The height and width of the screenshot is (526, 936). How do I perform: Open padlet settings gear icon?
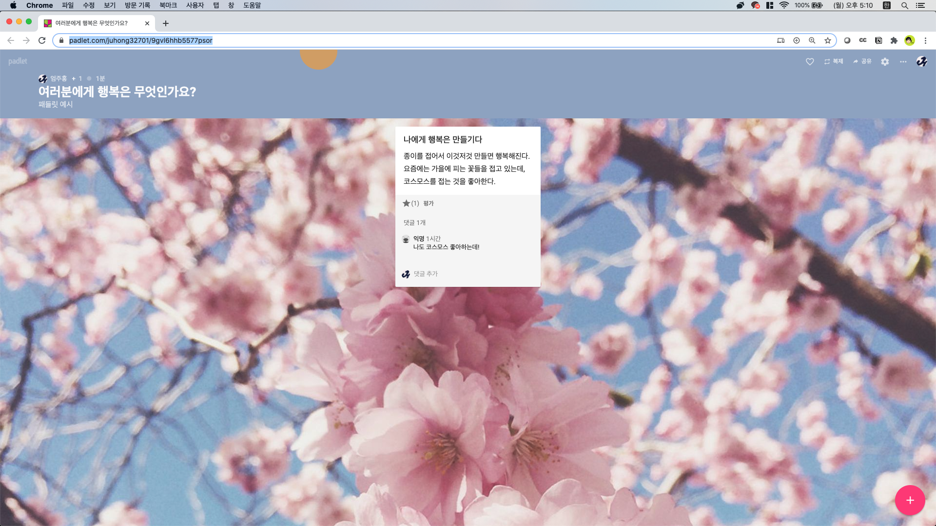pos(885,61)
